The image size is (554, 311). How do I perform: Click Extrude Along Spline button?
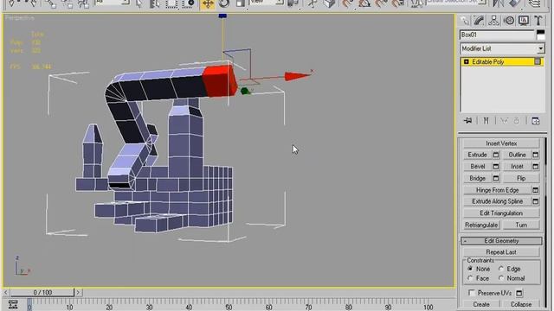coord(497,201)
